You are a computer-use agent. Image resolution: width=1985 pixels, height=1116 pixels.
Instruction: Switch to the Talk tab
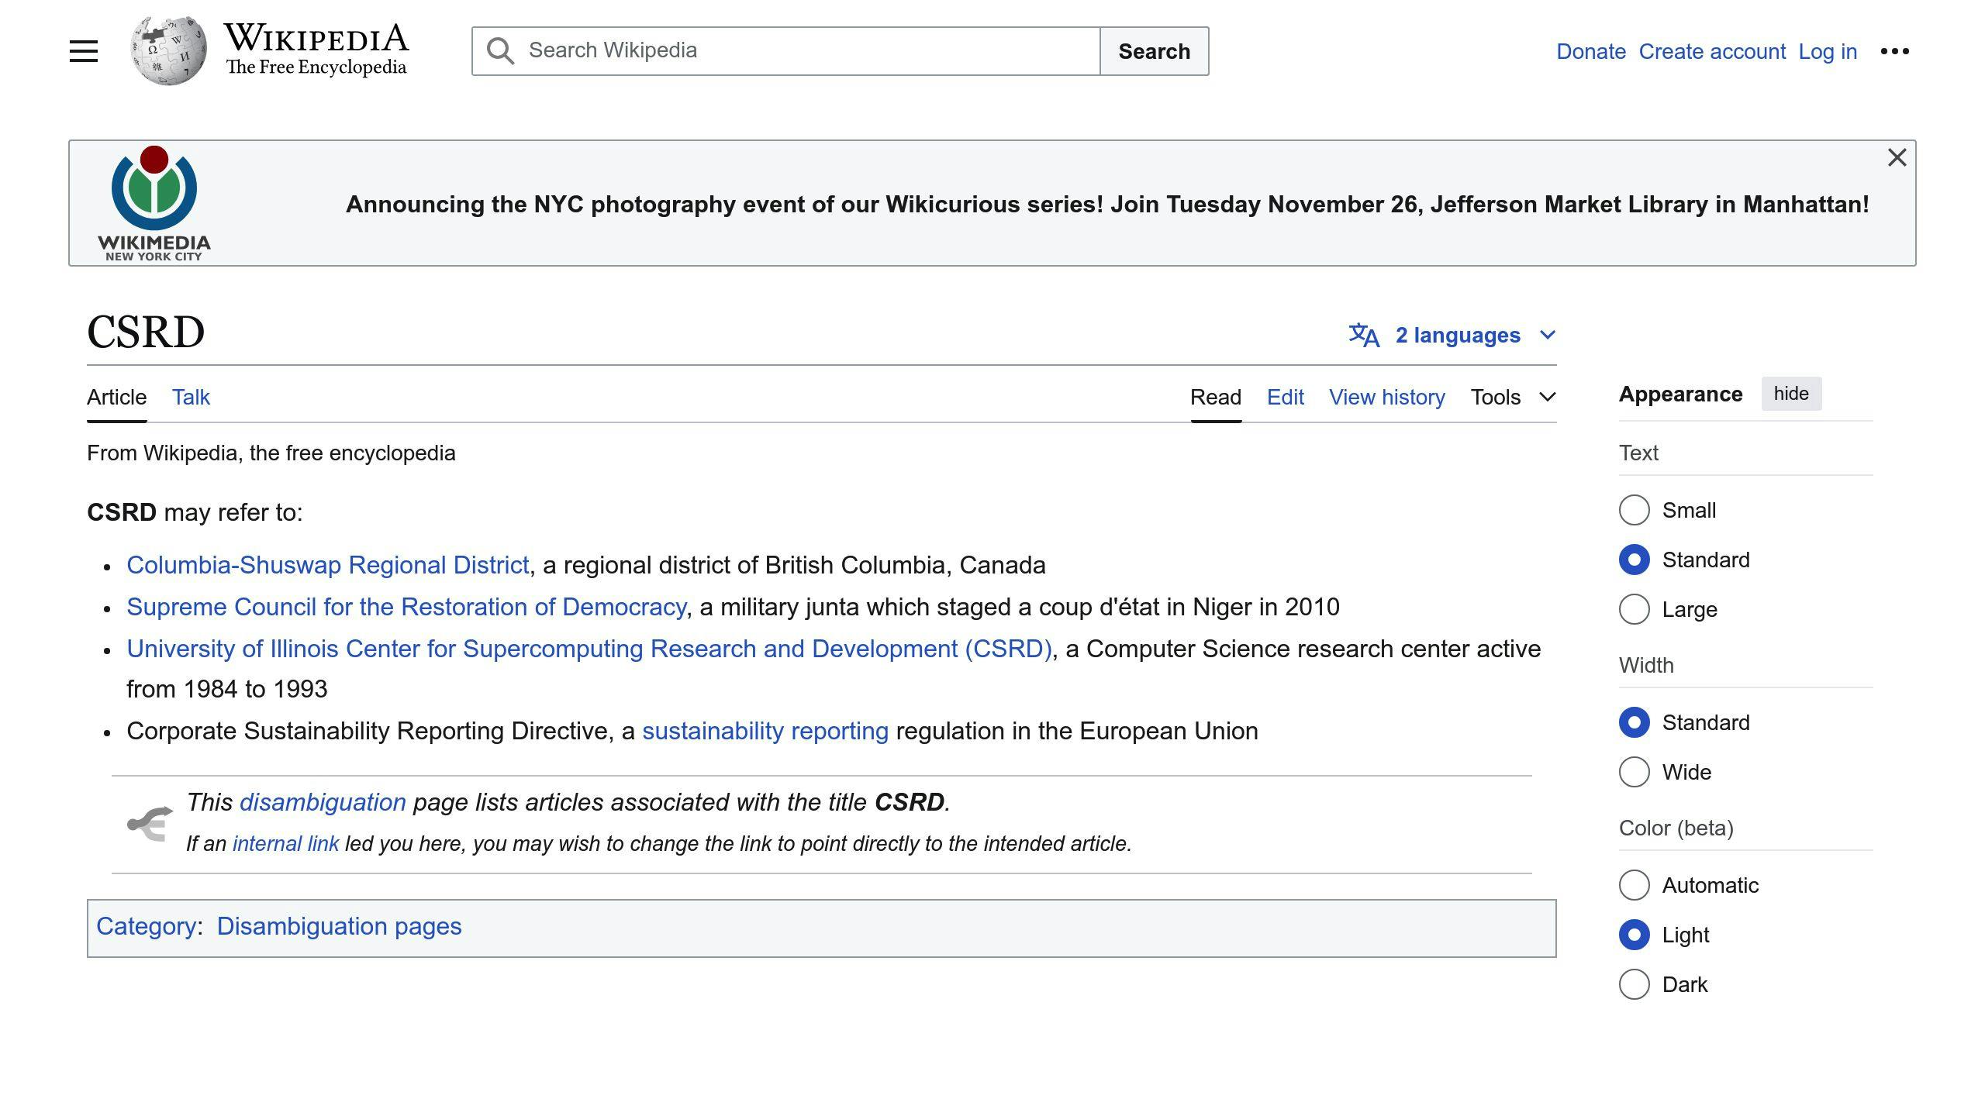[x=191, y=397]
